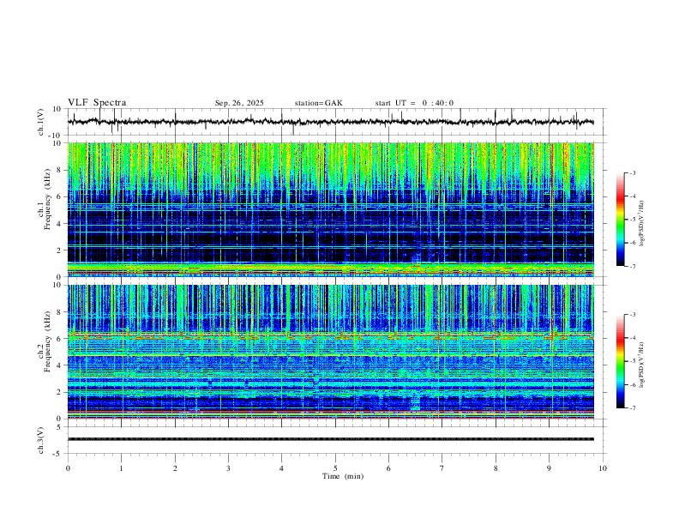Click the "-7" tick on ch.2 colorbar
The image size is (679, 525).
coord(633,408)
